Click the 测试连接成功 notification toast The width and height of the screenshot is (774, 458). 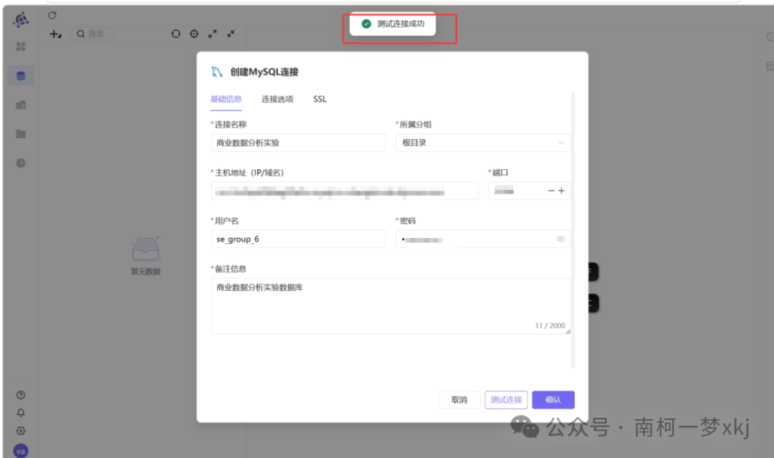[x=393, y=24]
